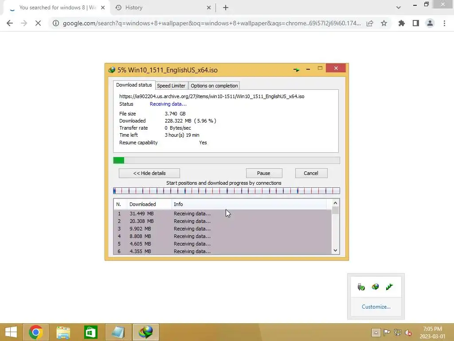Viewport: 454px width, 341px height.
Task: Open the Chrome extensions puzzle icon
Action: point(402,23)
